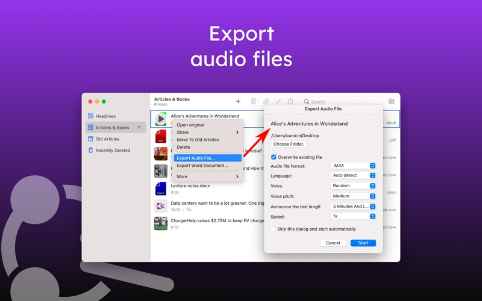The height and width of the screenshot is (301, 482).
Task: Click the Start button
Action: tap(363, 243)
